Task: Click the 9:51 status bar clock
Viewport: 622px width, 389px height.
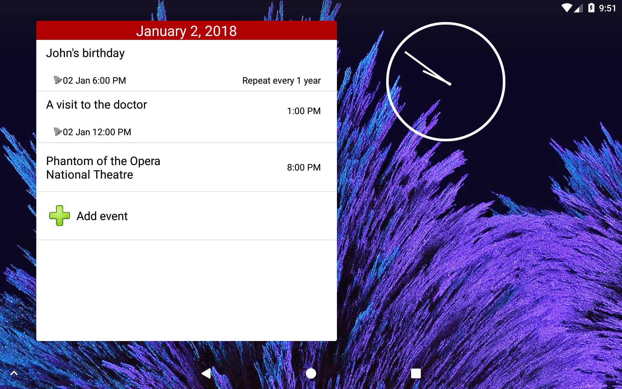Action: [607, 8]
